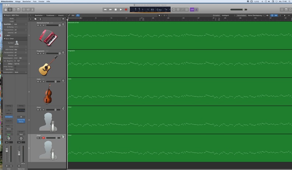292x170 pixels.
Task: Open the Quantisieren aus dropdown
Action: click(20, 24)
